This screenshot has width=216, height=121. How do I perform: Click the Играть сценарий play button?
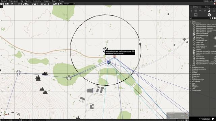(x=213, y=119)
